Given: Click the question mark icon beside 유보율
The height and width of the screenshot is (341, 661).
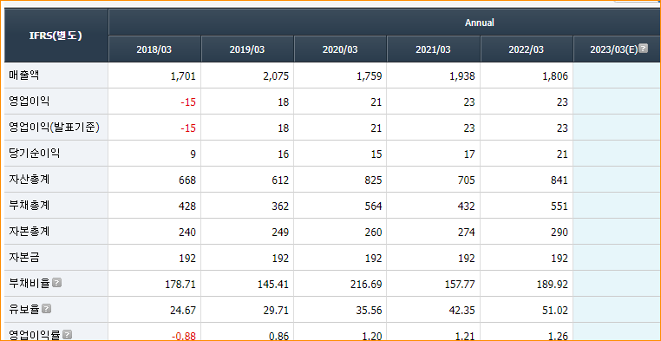Looking at the screenshot, I should pos(47,309).
